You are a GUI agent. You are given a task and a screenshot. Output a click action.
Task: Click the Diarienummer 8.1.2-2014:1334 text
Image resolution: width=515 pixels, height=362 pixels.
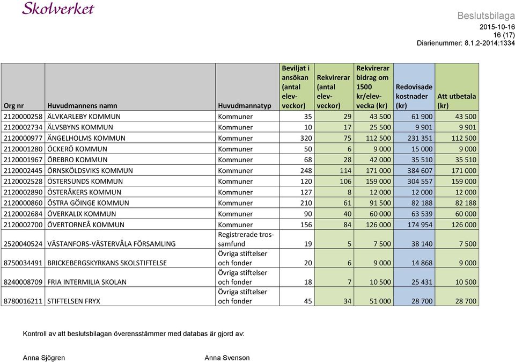(466, 43)
